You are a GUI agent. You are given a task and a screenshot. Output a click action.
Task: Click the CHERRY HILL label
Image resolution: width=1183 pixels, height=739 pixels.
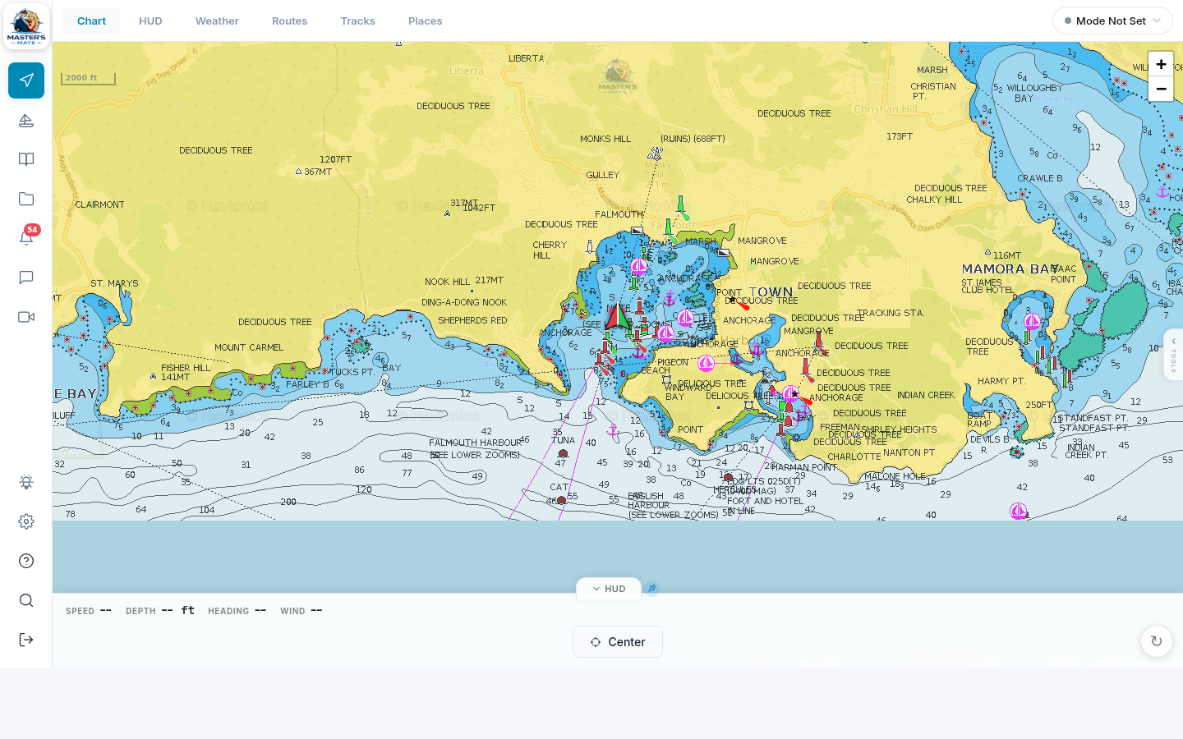pos(550,250)
